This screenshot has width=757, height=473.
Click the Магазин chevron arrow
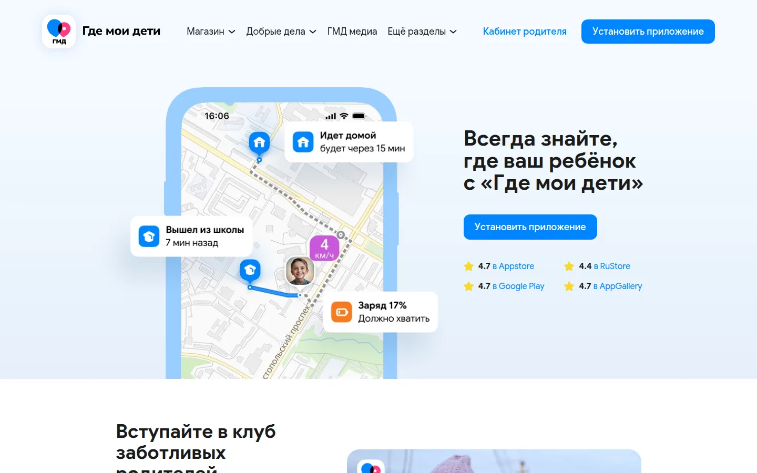pos(232,32)
